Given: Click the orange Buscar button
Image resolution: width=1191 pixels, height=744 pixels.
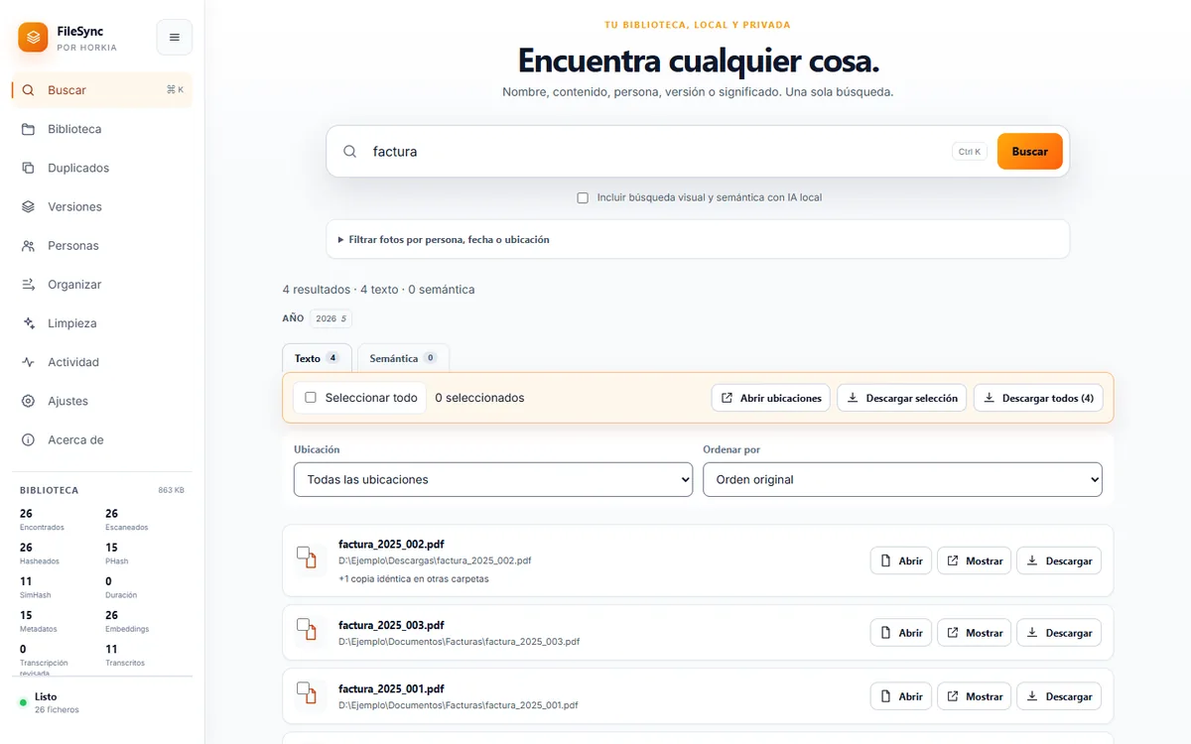Looking at the screenshot, I should [1029, 152].
